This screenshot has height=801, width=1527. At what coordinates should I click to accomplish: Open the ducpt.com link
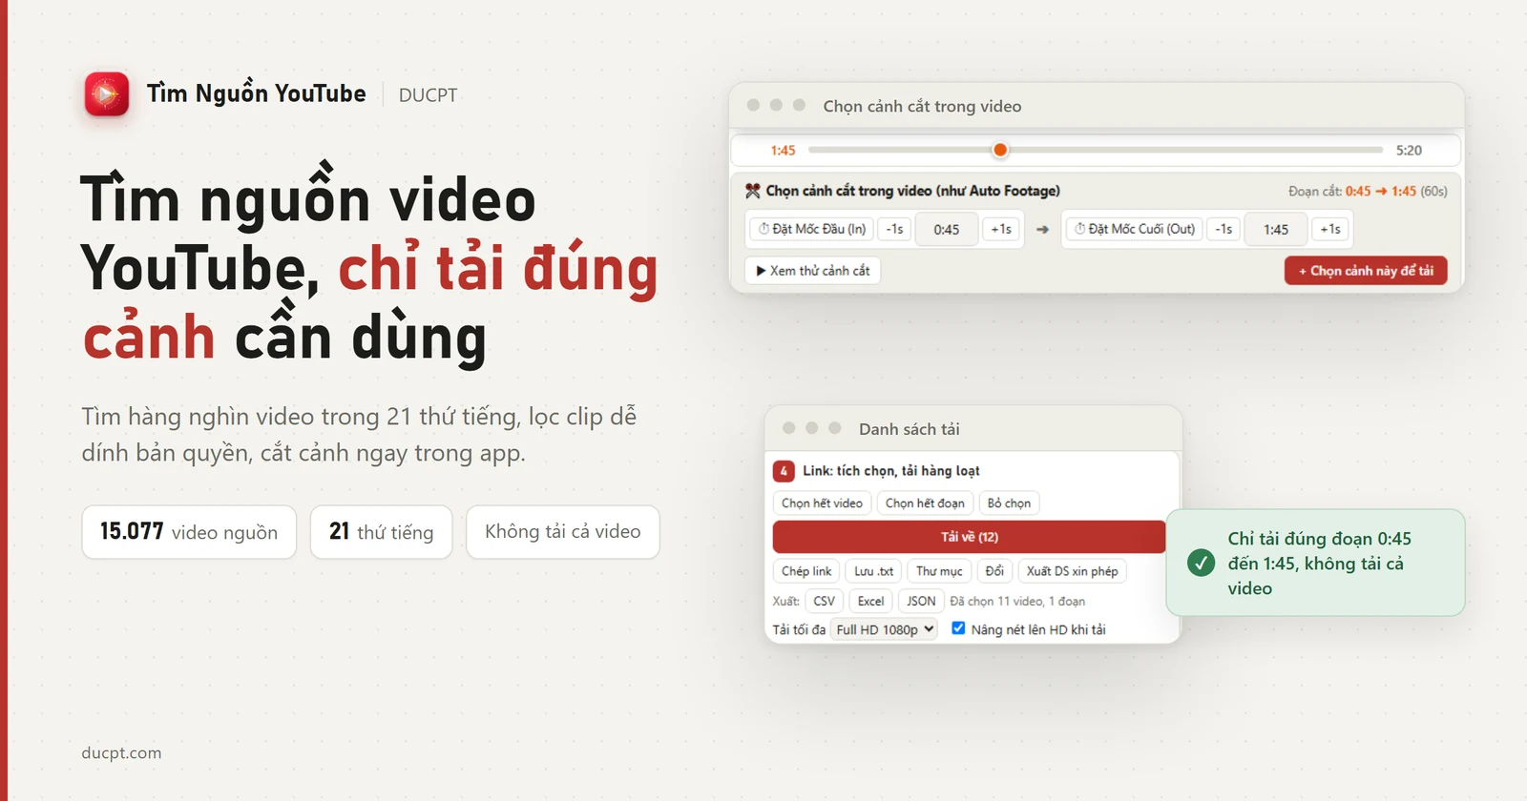coord(121,753)
